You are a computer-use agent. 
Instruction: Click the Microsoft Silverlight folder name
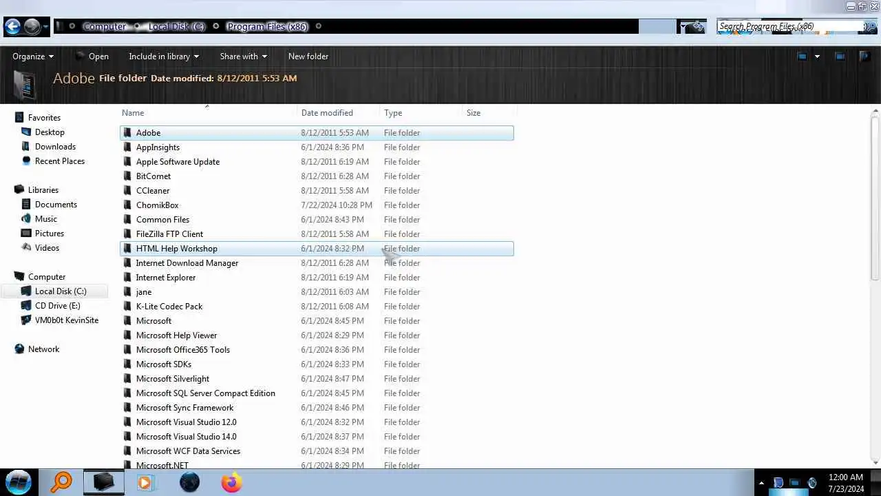173,379
